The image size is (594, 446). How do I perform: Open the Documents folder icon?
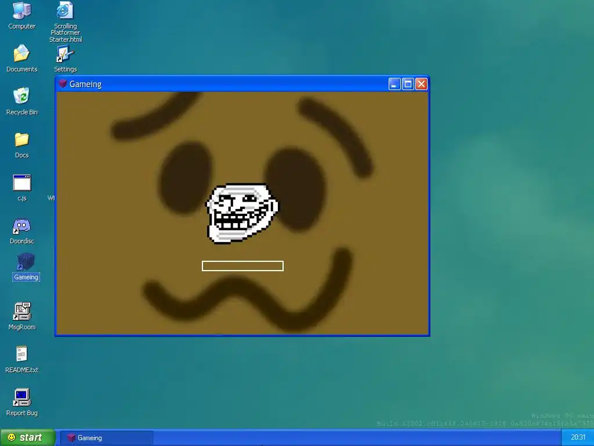pos(21,58)
